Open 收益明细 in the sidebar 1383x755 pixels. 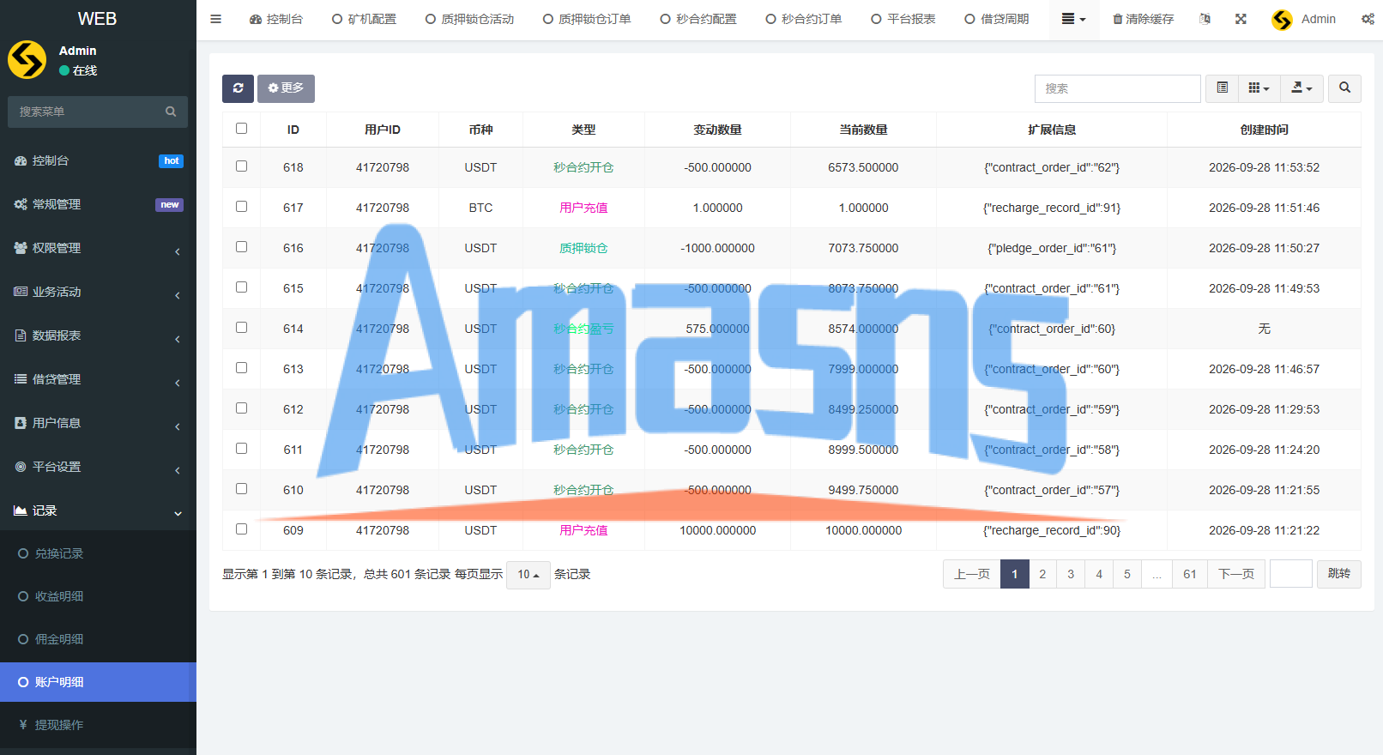[99, 596]
